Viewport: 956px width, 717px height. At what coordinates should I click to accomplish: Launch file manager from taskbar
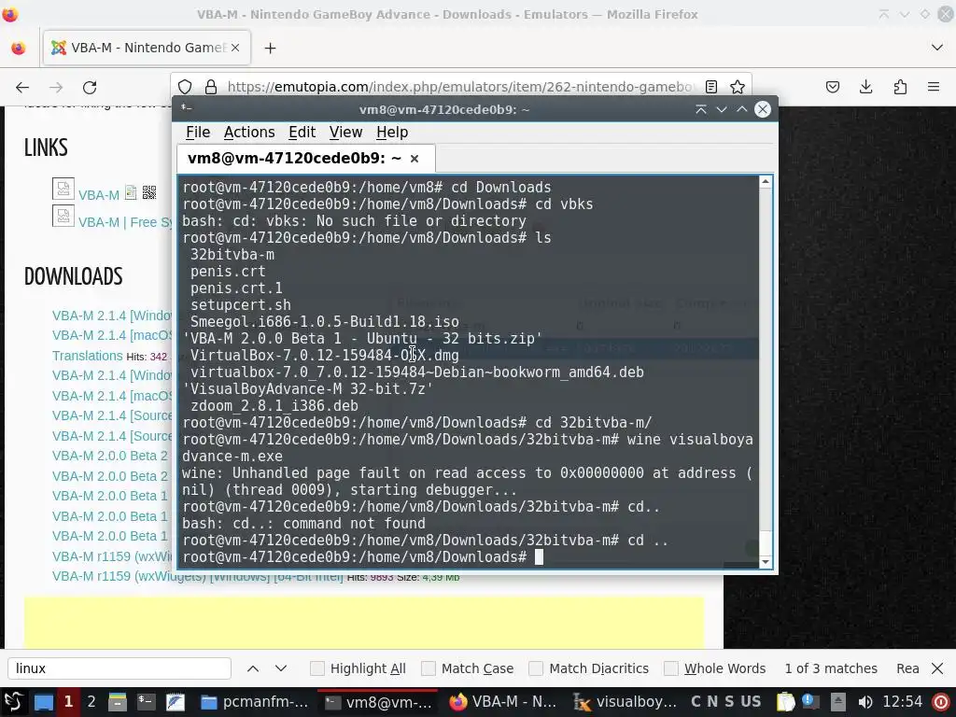tap(117, 702)
